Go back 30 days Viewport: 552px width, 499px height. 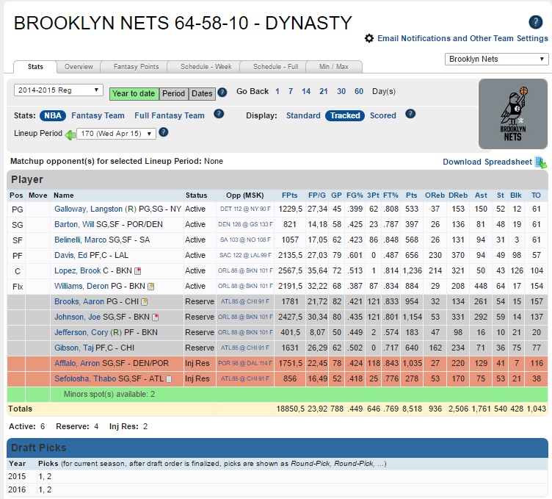click(341, 92)
